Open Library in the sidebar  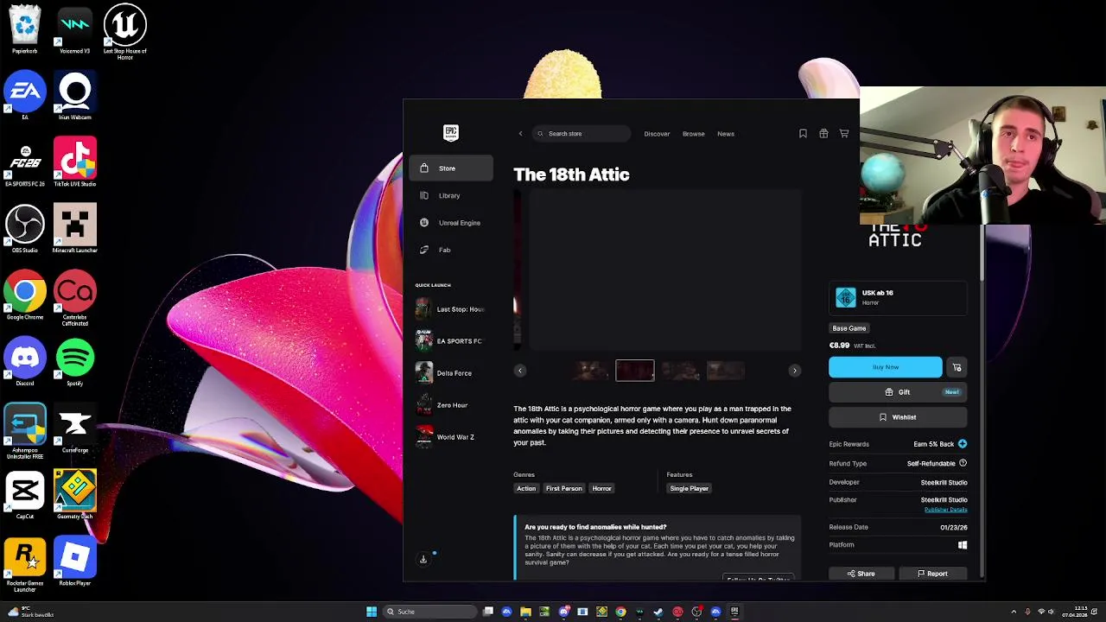[x=451, y=195]
